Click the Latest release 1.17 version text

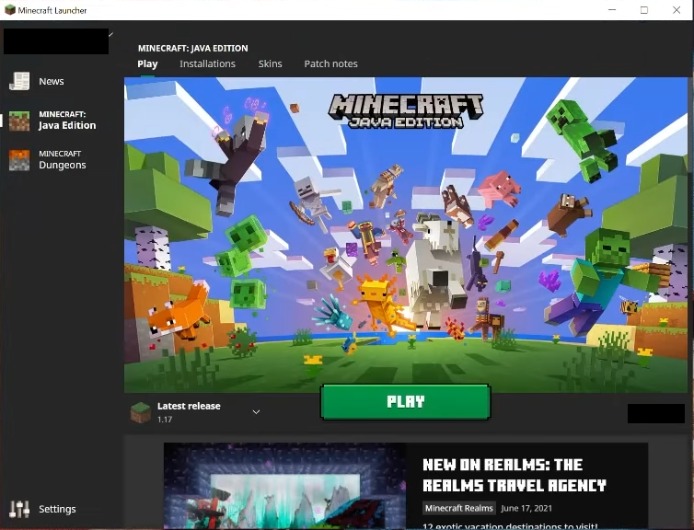point(189,412)
